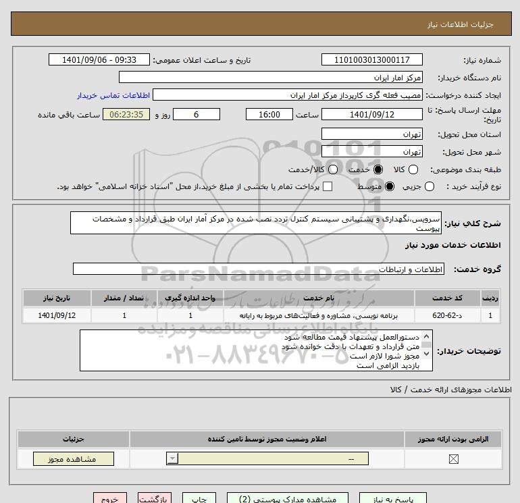Screen dimensions: 520x503
Task: Open the اطلاعات تماس خریدار link
Action: [113, 95]
